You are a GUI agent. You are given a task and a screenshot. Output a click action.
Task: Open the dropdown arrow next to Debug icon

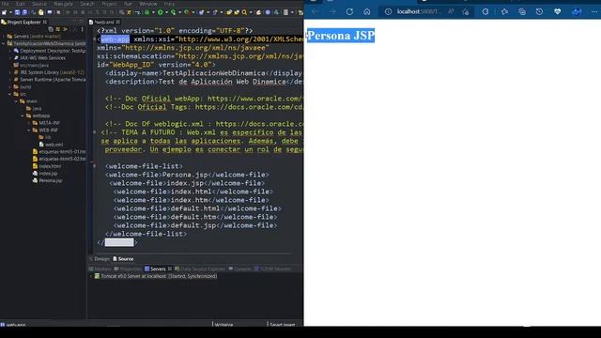[x=153, y=12]
